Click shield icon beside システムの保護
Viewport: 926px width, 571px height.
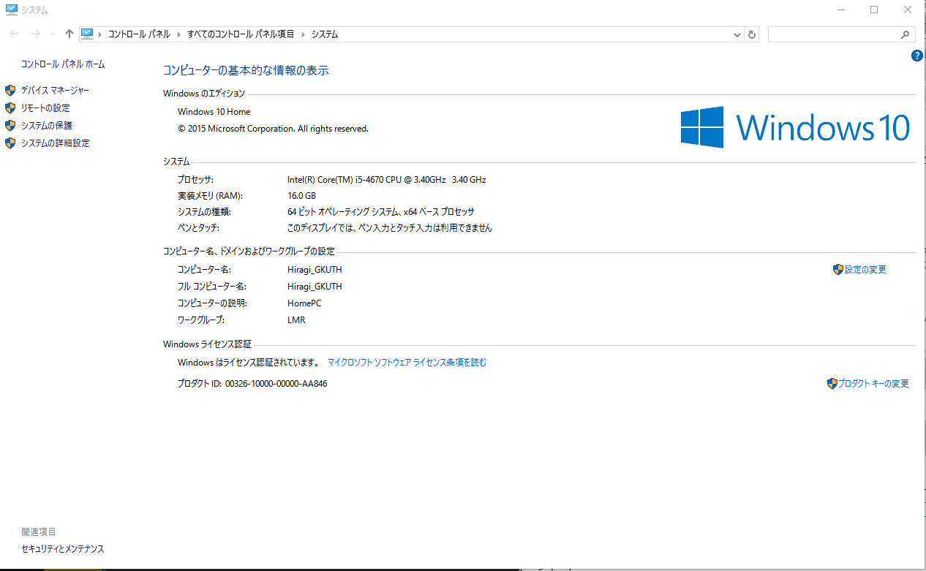pos(10,126)
